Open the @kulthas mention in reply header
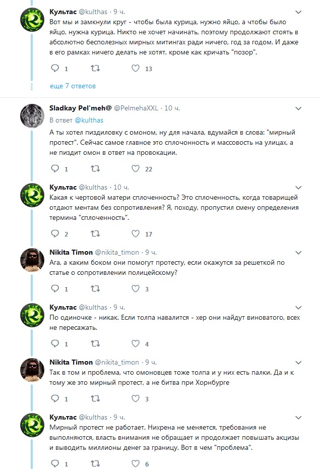 88,121
